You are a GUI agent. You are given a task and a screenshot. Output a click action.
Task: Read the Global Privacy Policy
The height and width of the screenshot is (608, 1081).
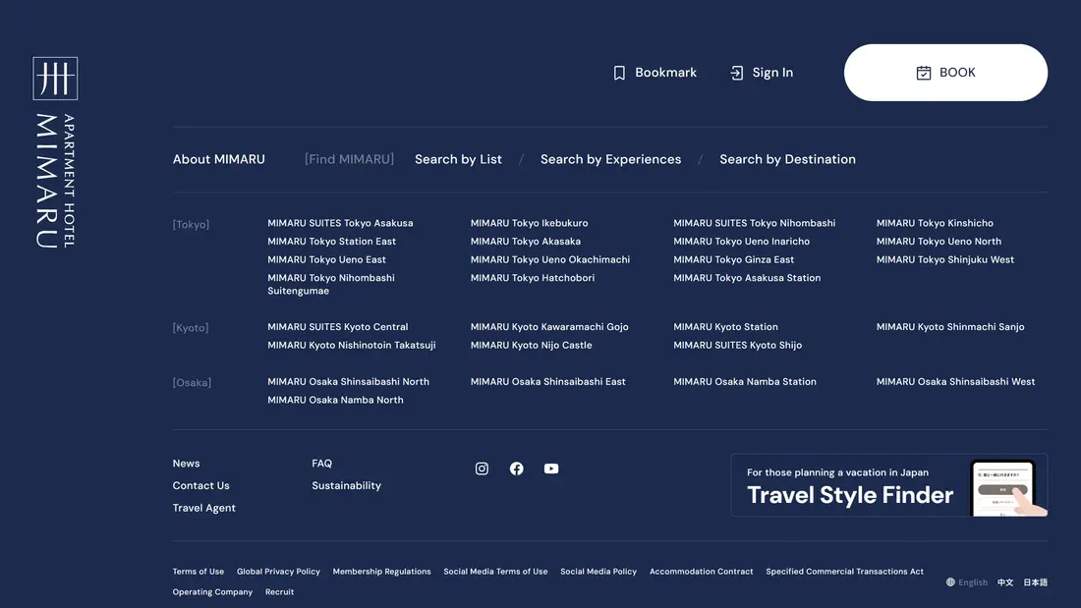[x=278, y=572]
